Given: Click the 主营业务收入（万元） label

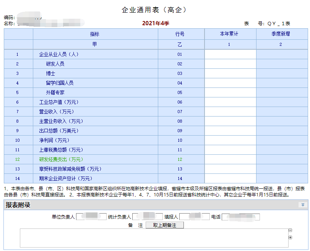Looking at the screenshot, I should click(61, 121).
